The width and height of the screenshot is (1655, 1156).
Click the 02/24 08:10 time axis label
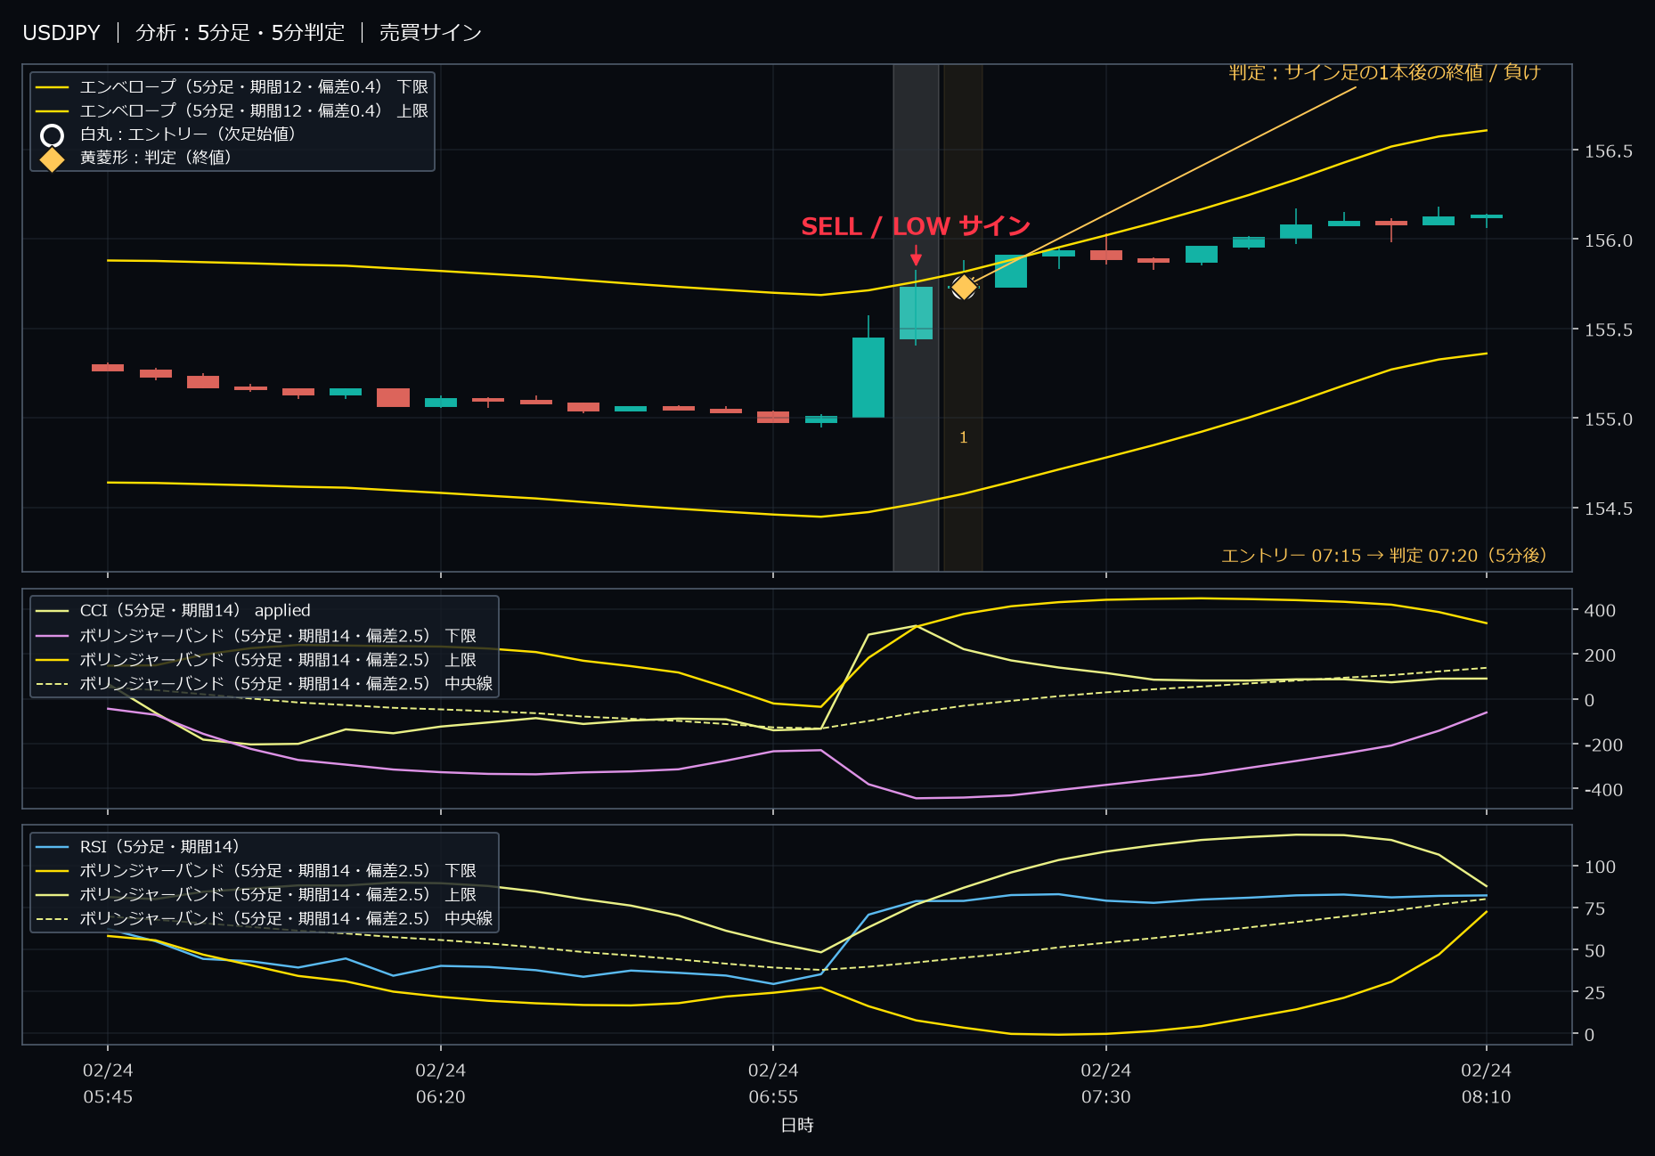pos(1487,1083)
